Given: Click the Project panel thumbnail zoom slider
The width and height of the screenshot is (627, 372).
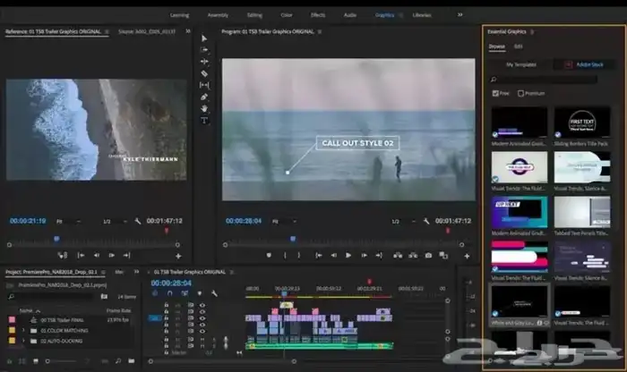Looking at the screenshot, I should pos(62,361).
